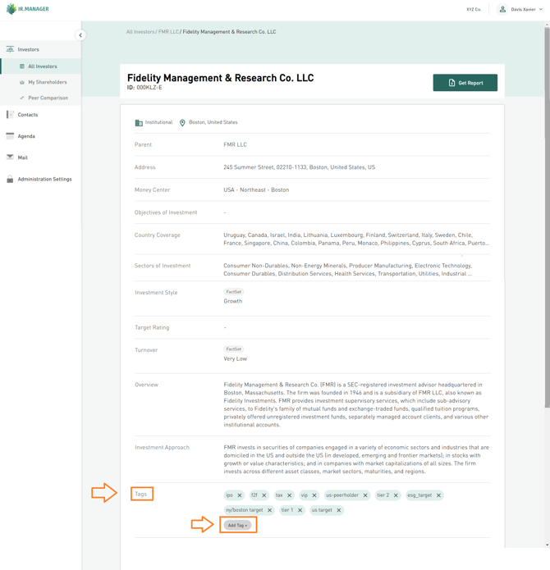
Task: Click the address 245 Summer Street text
Action: (299, 167)
